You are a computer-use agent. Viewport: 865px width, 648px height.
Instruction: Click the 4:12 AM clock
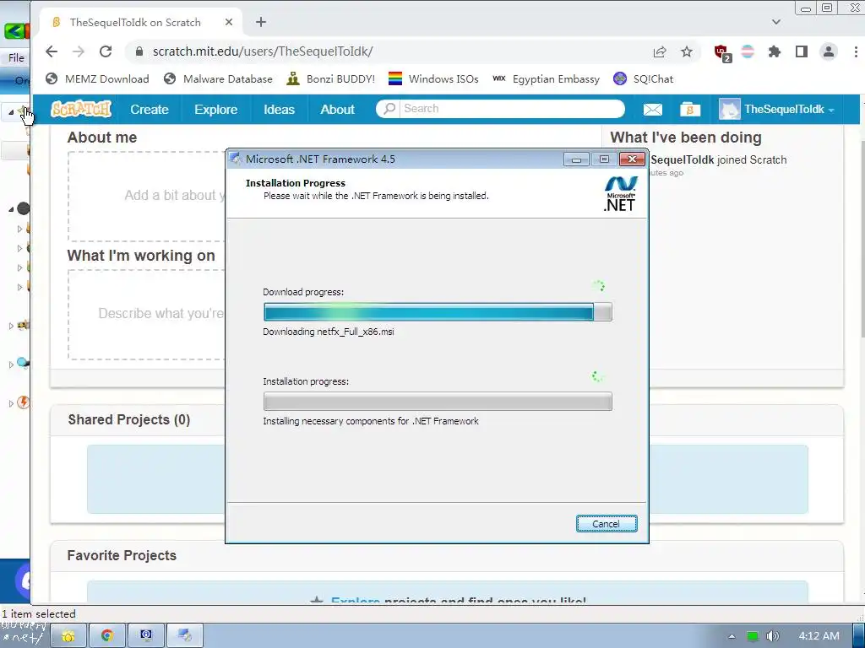[x=819, y=636]
